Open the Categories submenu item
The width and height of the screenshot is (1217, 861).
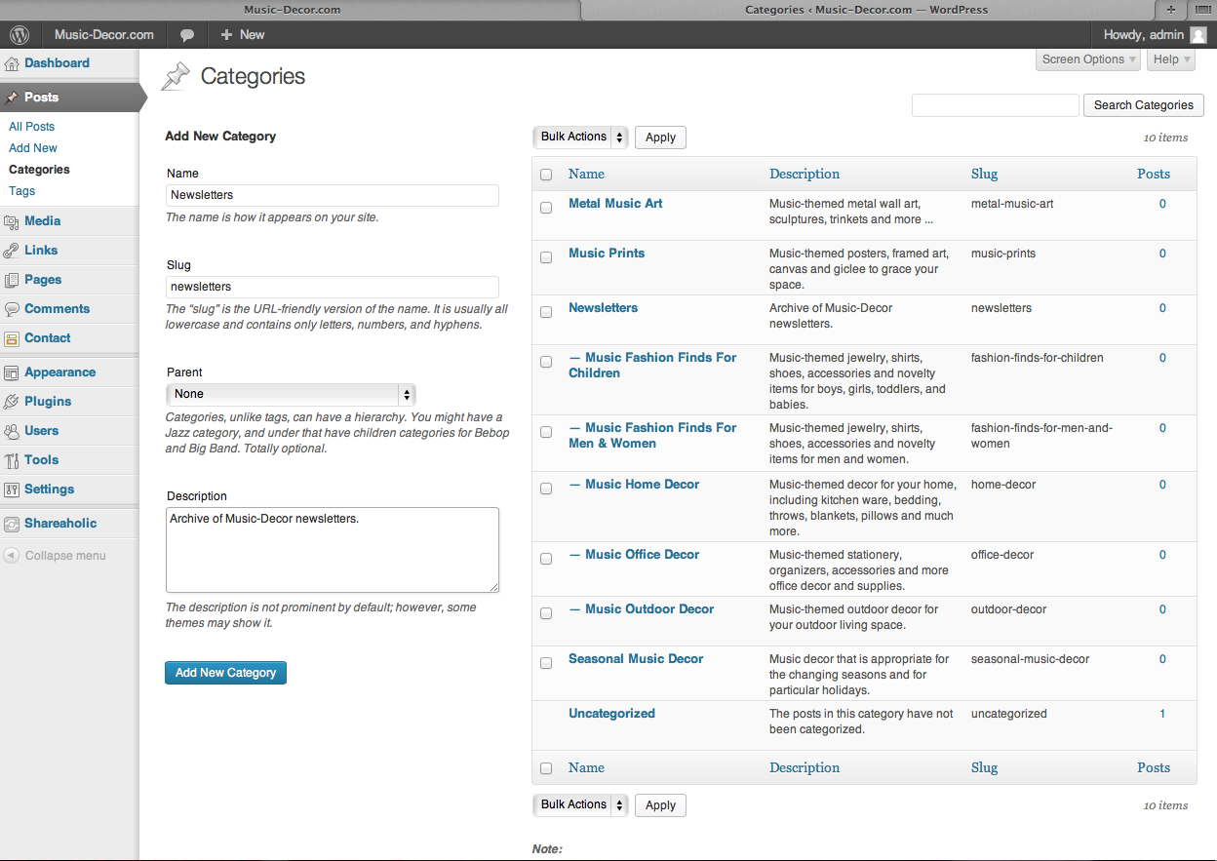click(x=39, y=170)
